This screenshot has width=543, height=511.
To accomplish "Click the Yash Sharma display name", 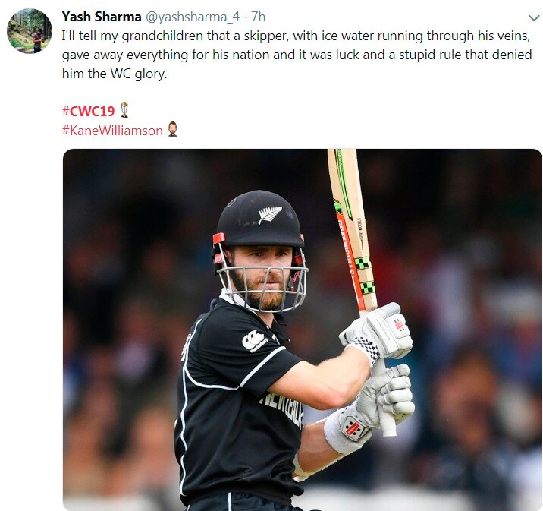I will click(x=102, y=17).
